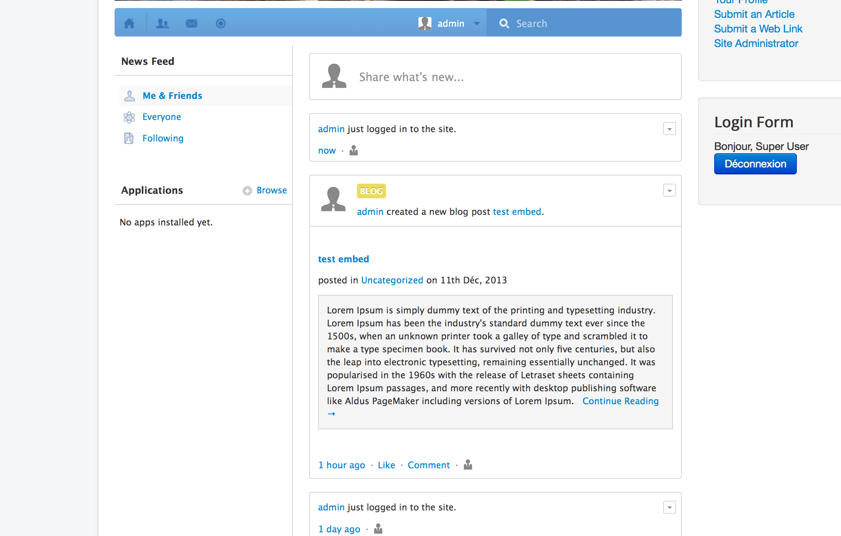
Task: Select the Me & Friends feed filter
Action: tap(172, 96)
